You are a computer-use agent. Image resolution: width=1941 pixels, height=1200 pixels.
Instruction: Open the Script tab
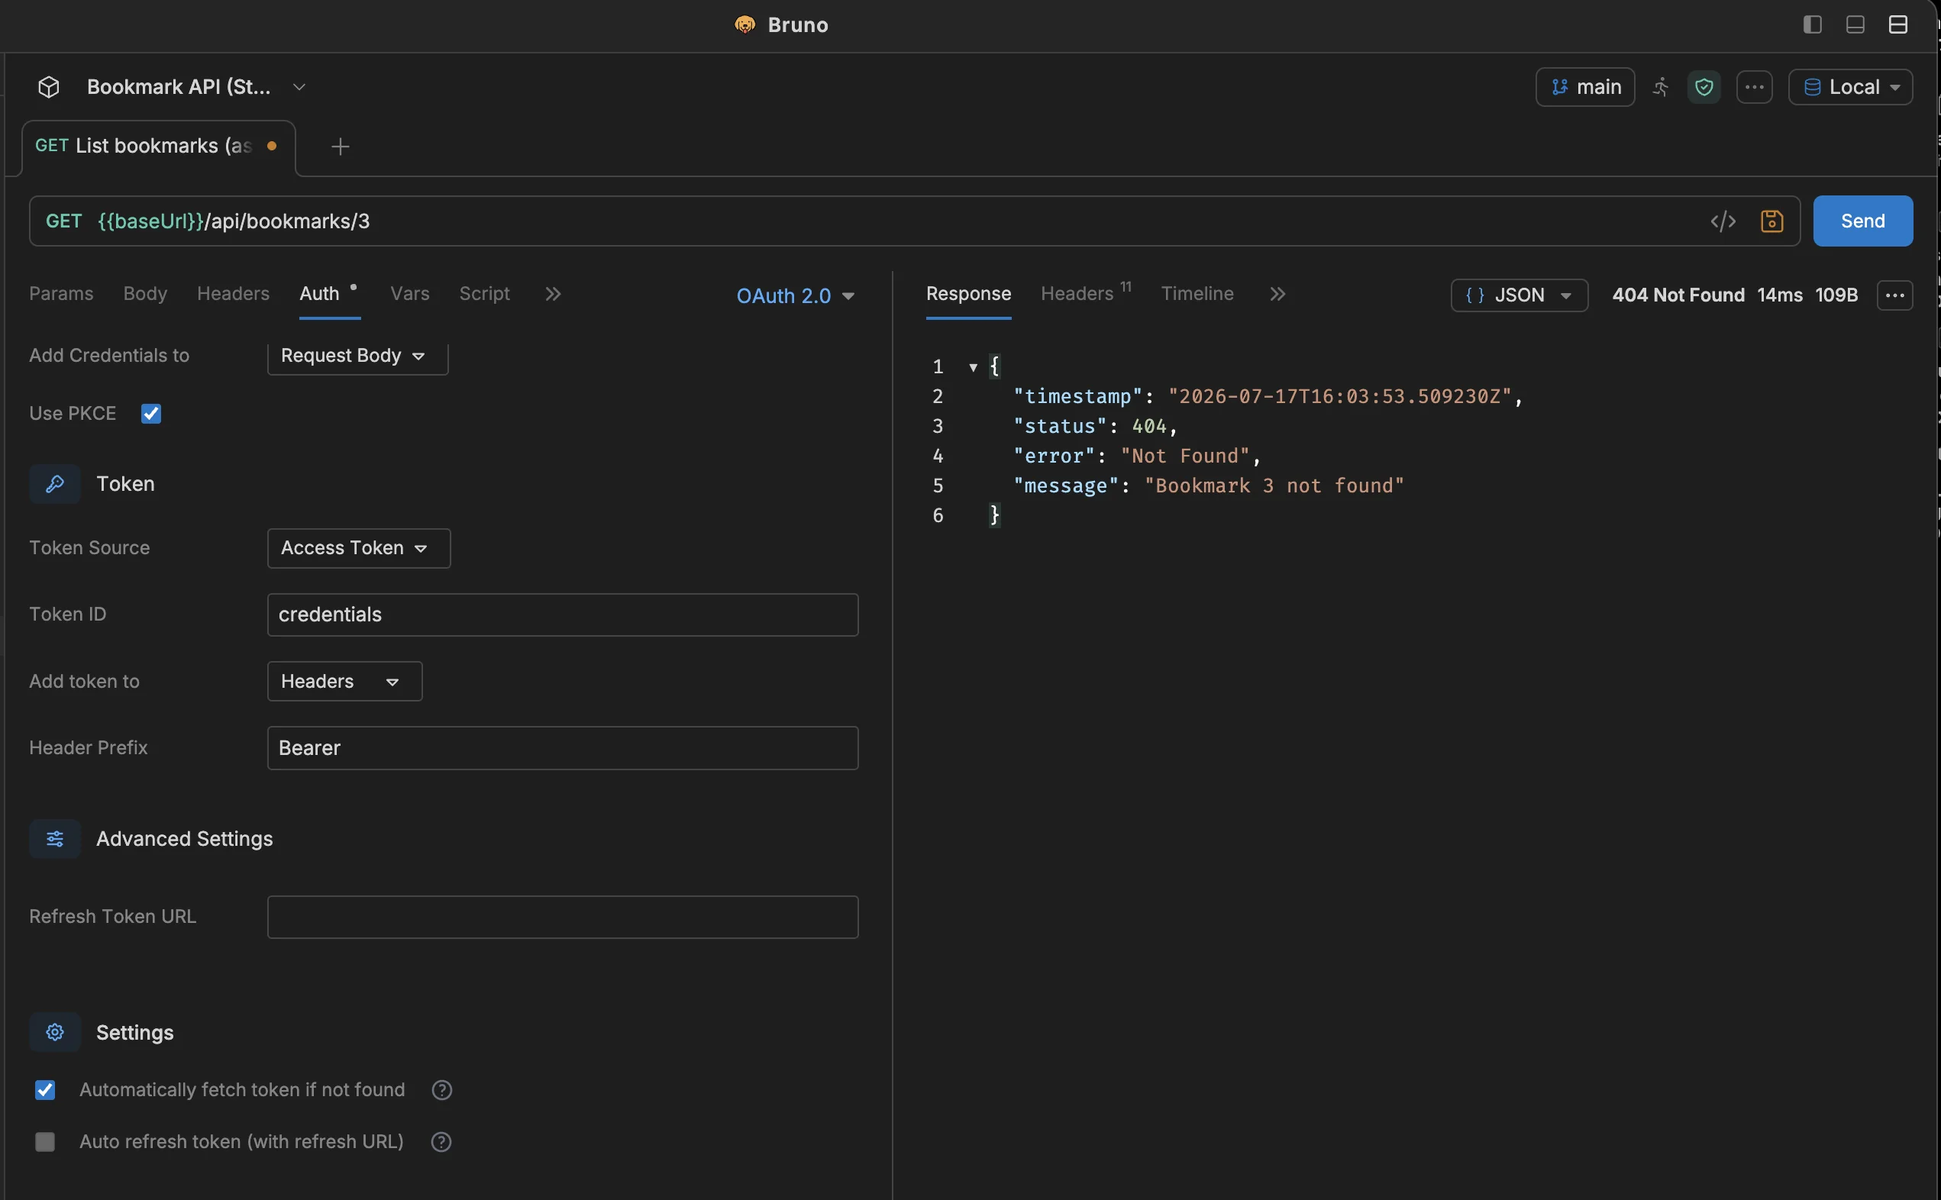484,294
